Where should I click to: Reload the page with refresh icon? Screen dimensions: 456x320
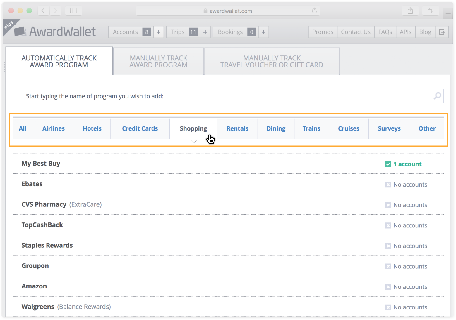click(315, 11)
